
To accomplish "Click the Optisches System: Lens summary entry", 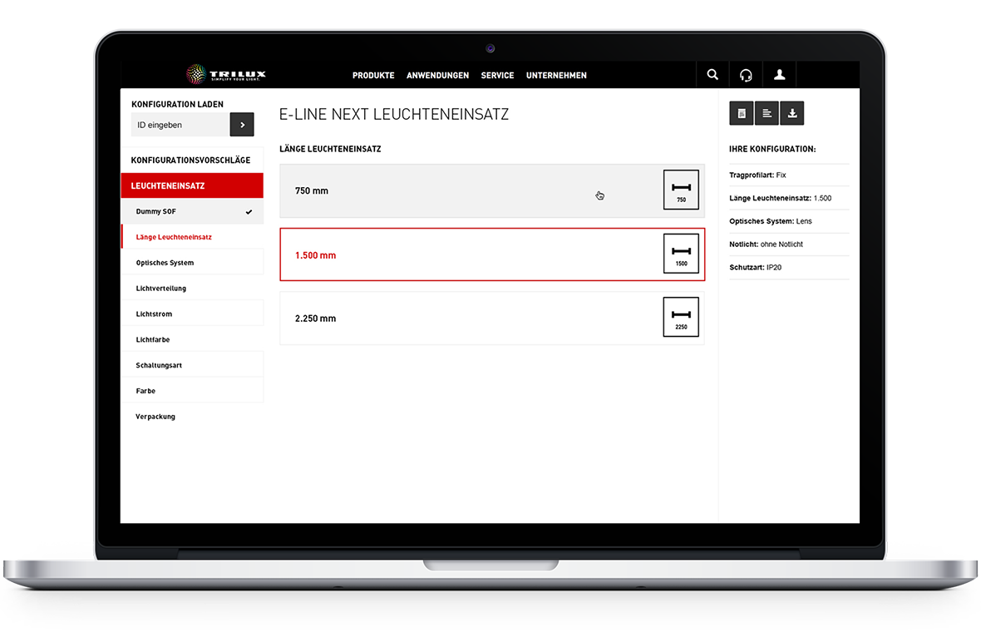I will [x=770, y=221].
